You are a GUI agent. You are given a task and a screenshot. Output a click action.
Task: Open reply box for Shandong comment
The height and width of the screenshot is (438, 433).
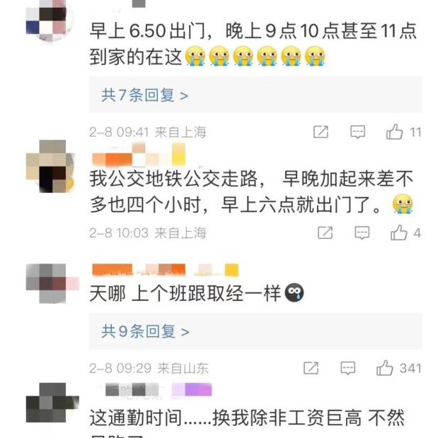(348, 368)
